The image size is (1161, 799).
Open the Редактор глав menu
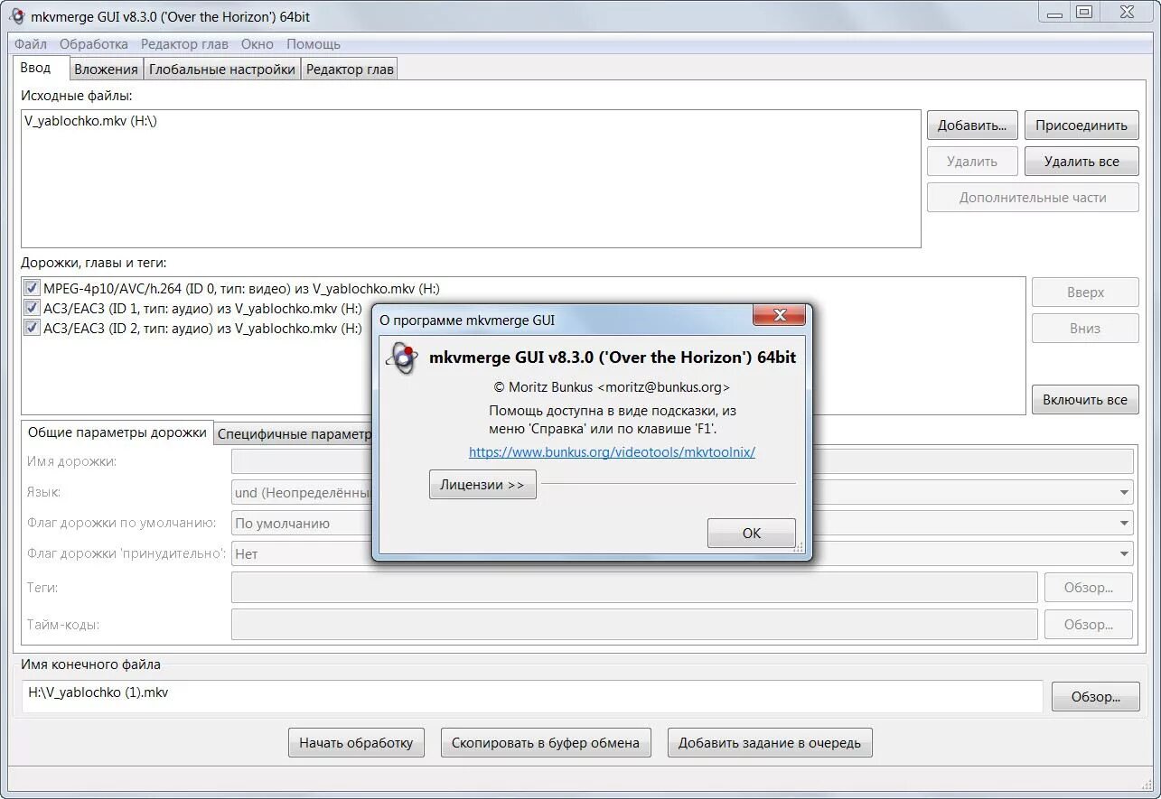click(x=184, y=44)
